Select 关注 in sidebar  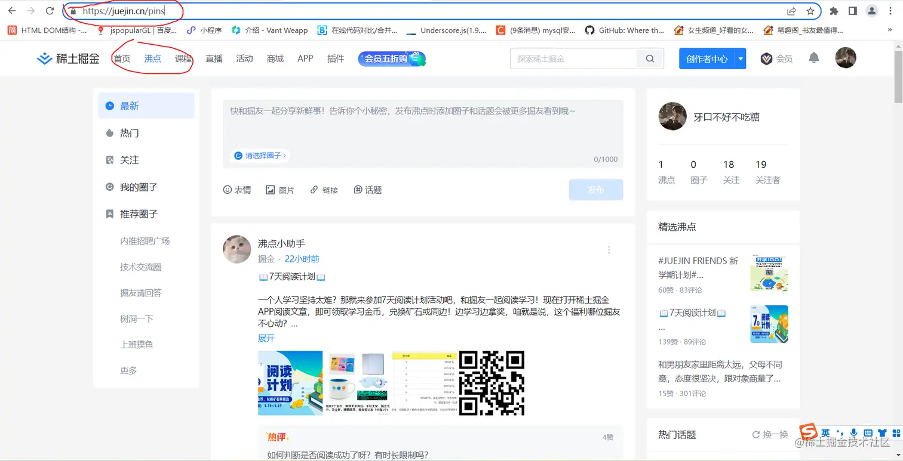(146, 160)
